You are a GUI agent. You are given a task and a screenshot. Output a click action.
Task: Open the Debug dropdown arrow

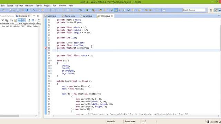84,10
